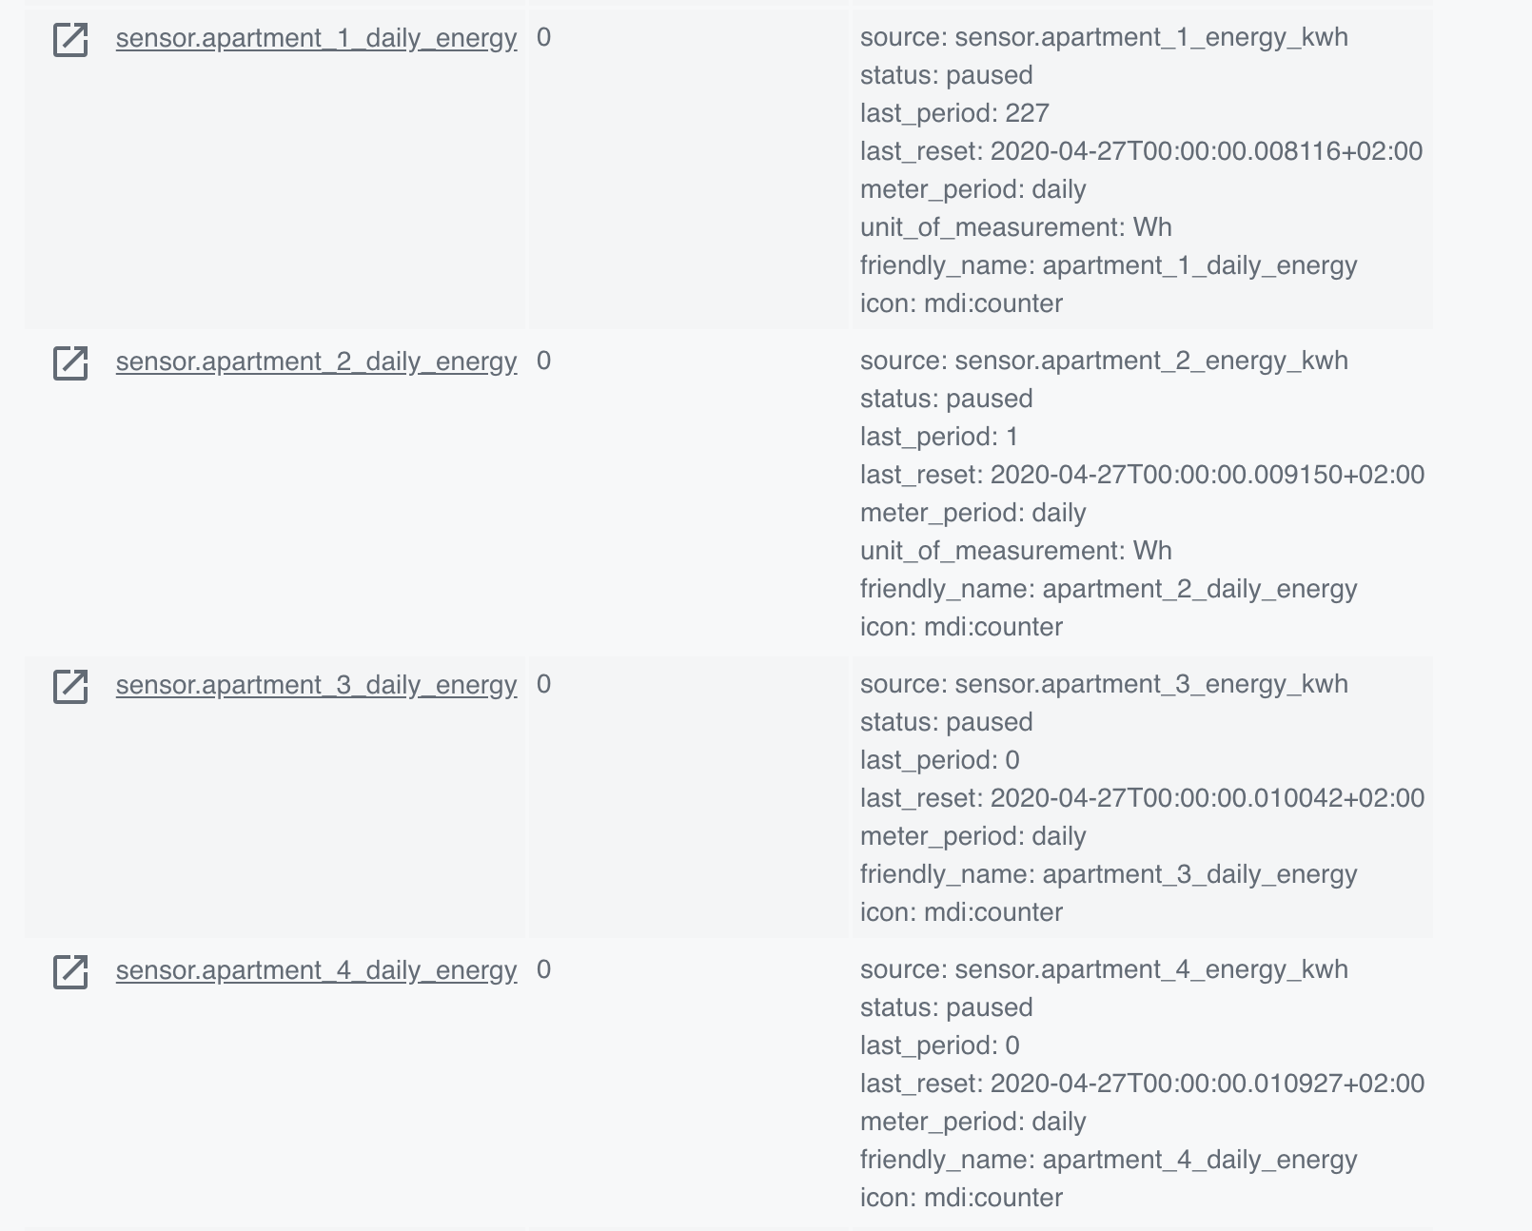Click the state value for apartment 4
Viewport: 1532px width, 1231px height.
[x=543, y=970]
